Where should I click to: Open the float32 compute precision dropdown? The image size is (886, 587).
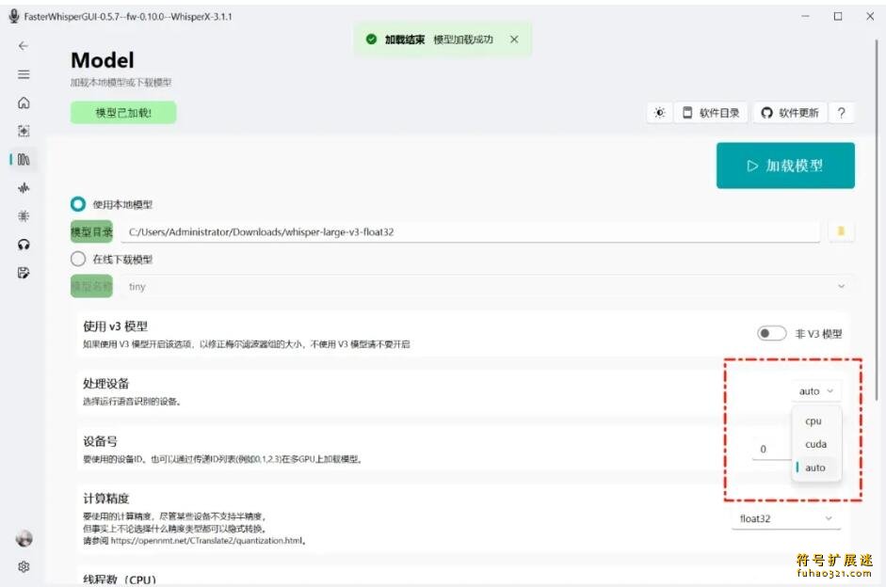785,518
